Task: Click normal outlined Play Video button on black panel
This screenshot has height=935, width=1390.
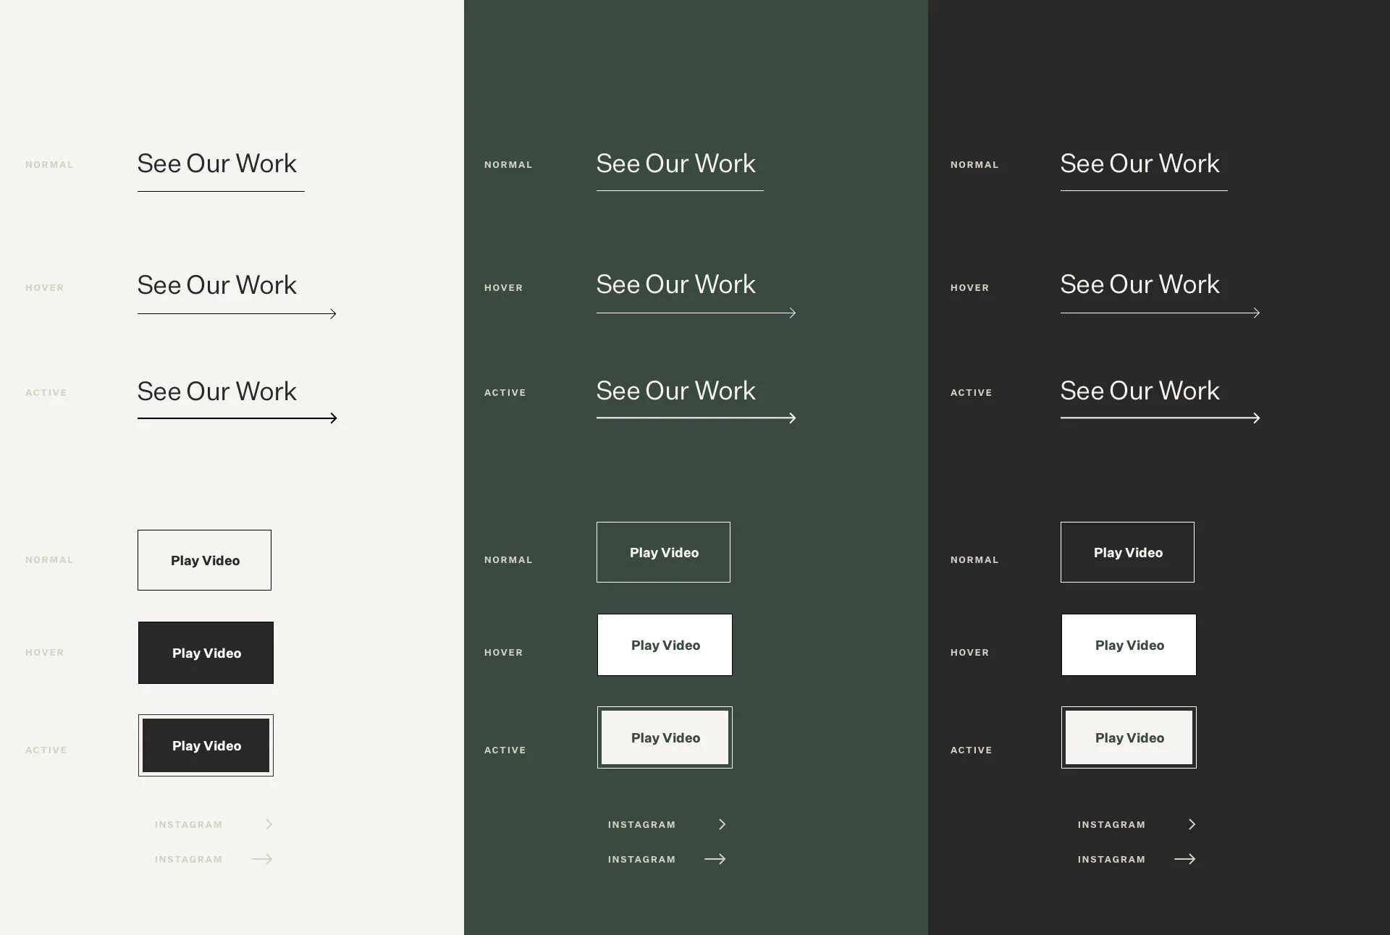Action: 1127,552
